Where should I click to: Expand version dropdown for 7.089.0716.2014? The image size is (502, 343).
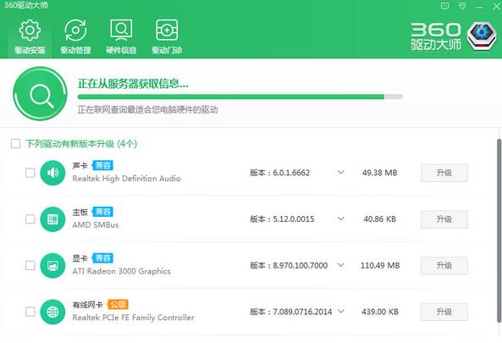pyautogui.click(x=340, y=312)
